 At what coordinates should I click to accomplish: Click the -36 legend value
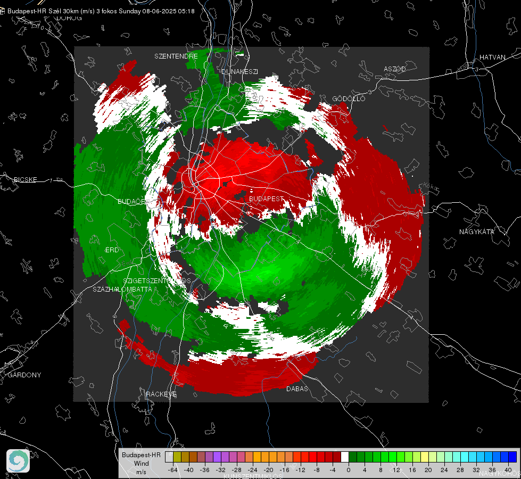[205, 470]
